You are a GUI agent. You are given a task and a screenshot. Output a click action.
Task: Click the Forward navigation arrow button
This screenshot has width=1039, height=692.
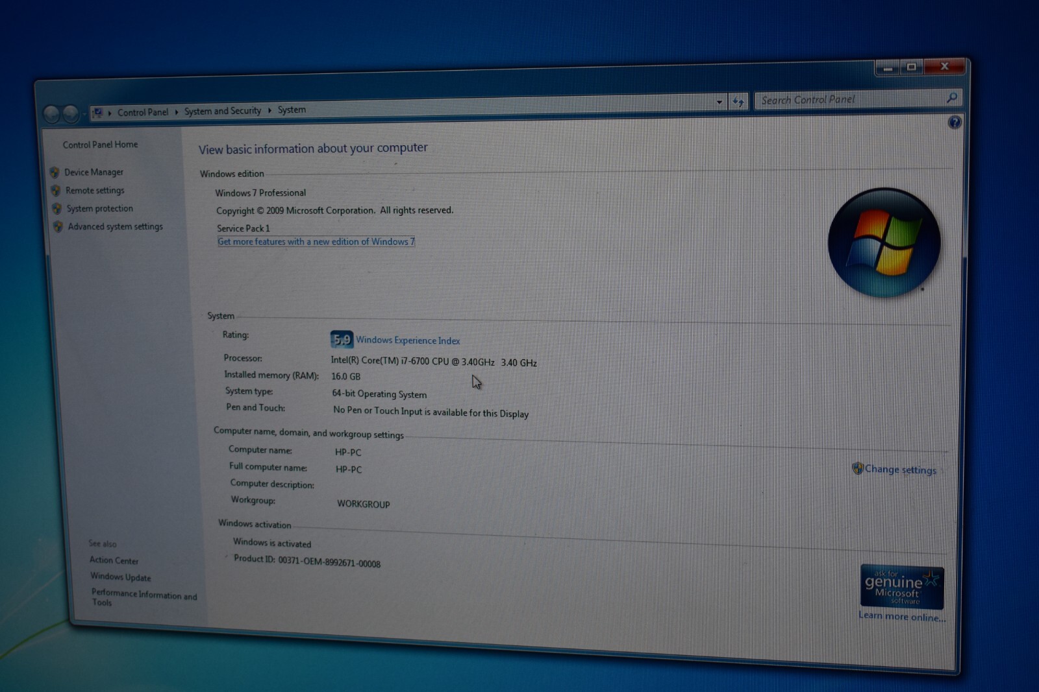coord(71,114)
